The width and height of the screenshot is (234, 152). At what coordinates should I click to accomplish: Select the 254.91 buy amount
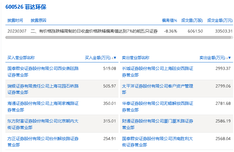110,139
